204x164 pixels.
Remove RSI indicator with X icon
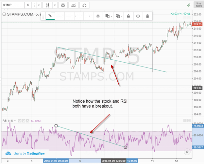[x=27, y=121]
